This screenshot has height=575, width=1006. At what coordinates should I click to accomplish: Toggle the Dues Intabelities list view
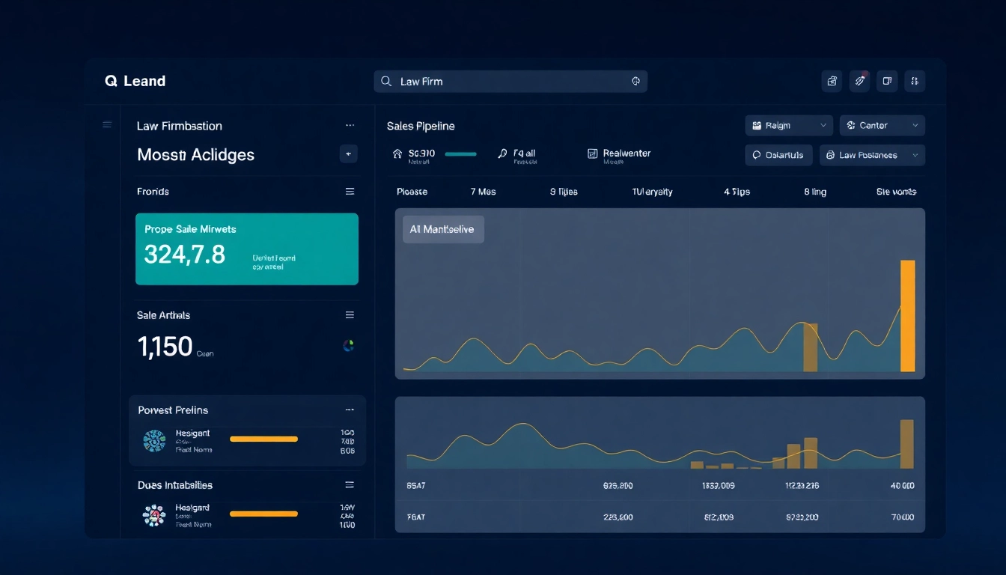click(350, 485)
